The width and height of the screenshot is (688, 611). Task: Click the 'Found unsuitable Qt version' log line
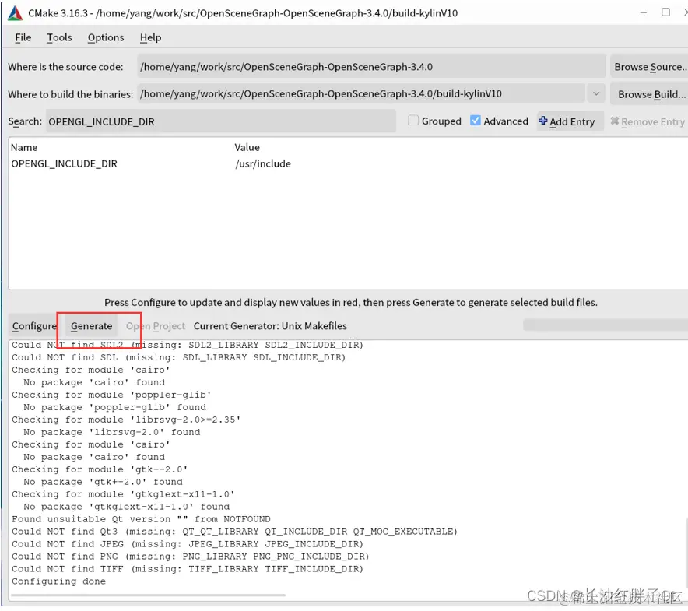(141, 519)
